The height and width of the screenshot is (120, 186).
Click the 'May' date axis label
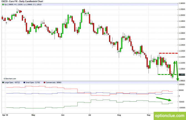click(x=33, y=115)
